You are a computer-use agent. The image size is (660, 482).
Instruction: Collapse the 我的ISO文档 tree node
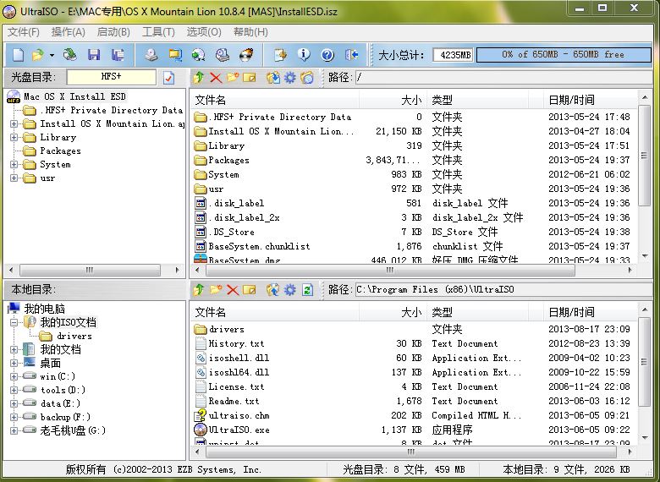14,322
